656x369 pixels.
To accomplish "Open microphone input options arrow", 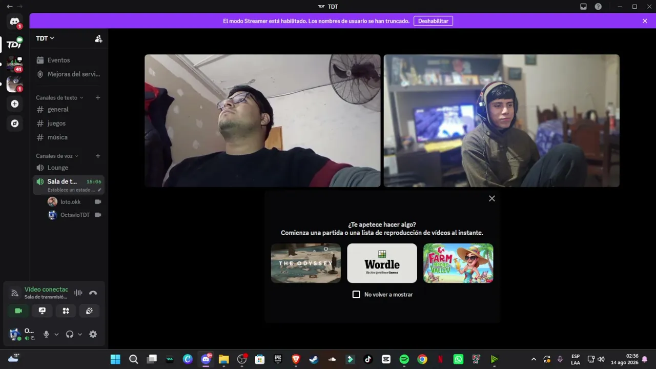I will [56, 334].
